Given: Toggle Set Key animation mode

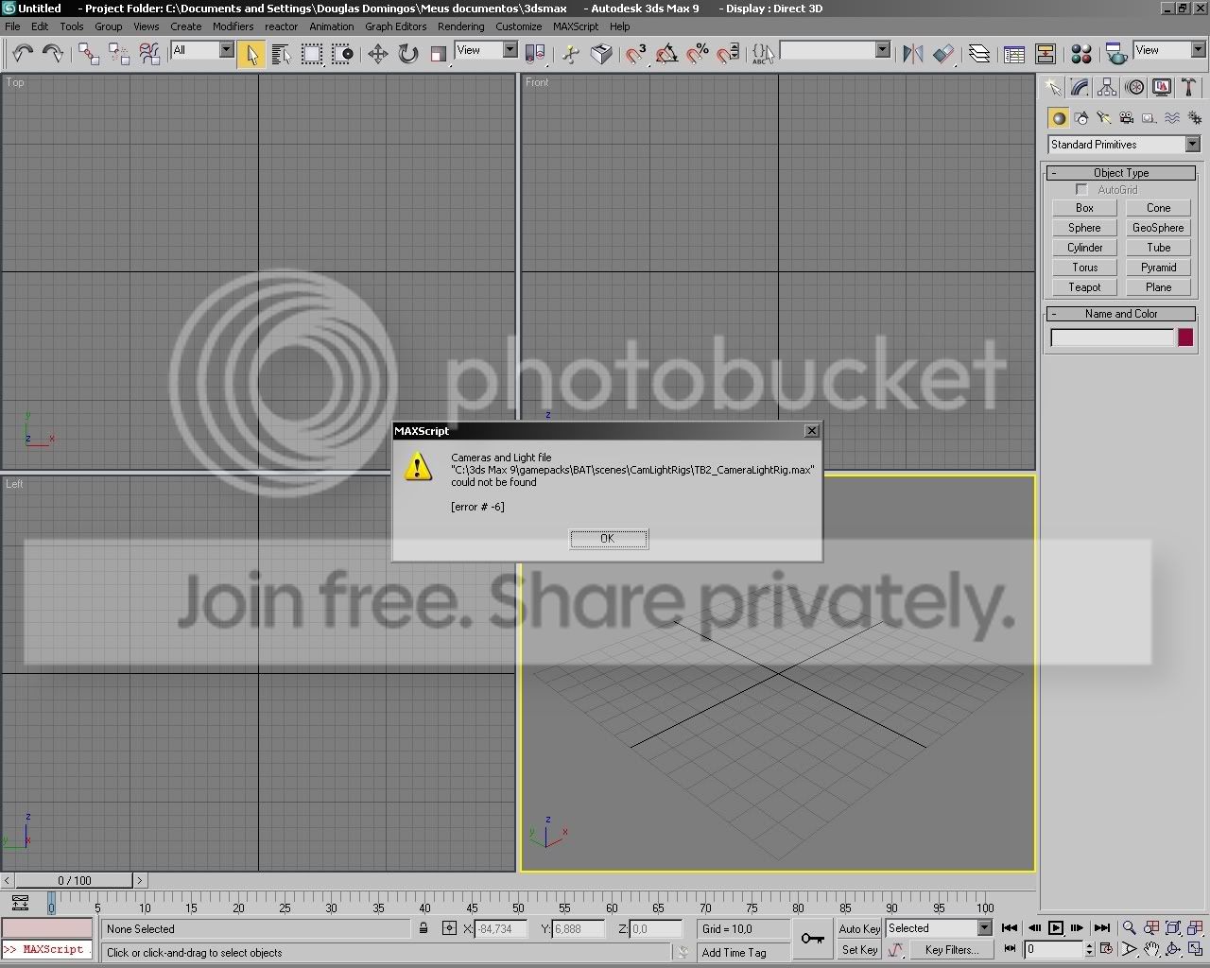Looking at the screenshot, I should (x=859, y=950).
